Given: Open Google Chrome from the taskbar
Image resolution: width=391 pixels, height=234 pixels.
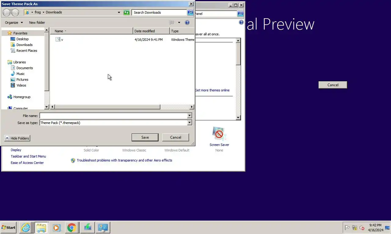Looking at the screenshot, I should pos(72,228).
